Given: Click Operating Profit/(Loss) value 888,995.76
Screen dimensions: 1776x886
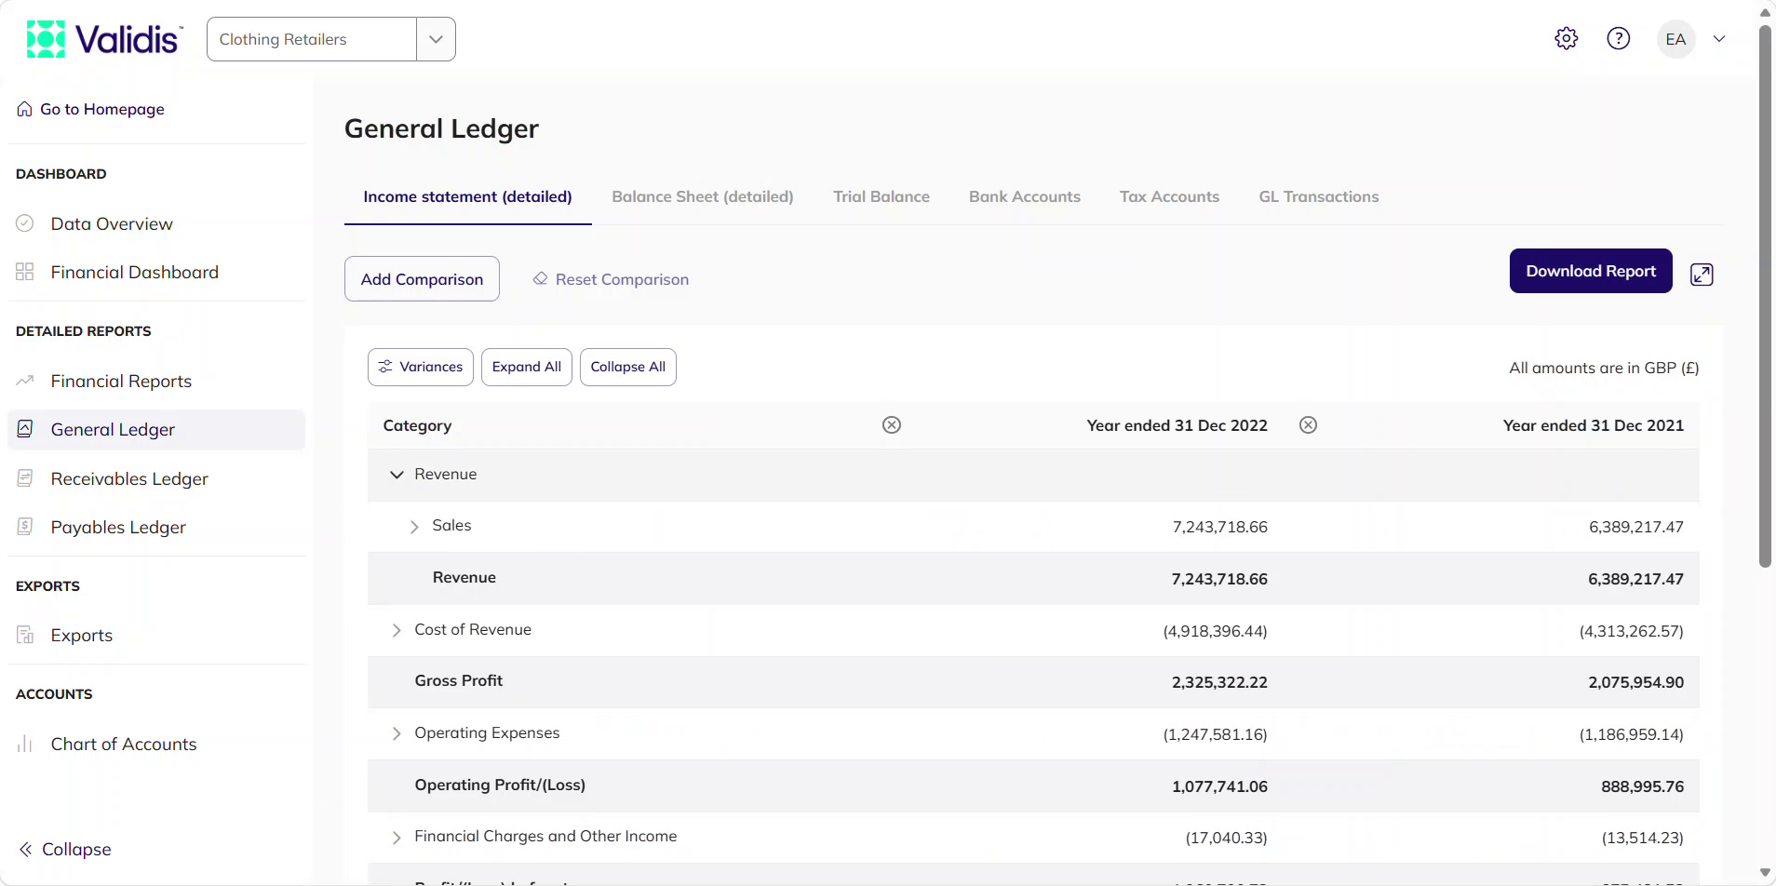Looking at the screenshot, I should click(x=1642, y=786).
